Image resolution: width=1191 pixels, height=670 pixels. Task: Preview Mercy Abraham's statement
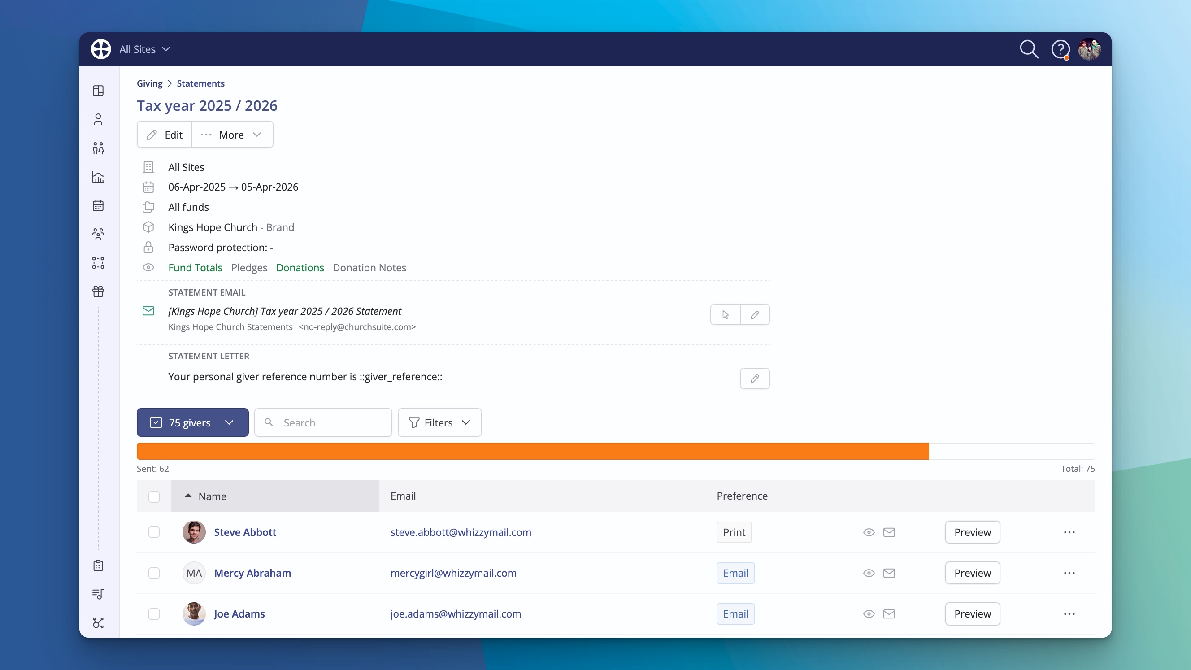(x=972, y=573)
